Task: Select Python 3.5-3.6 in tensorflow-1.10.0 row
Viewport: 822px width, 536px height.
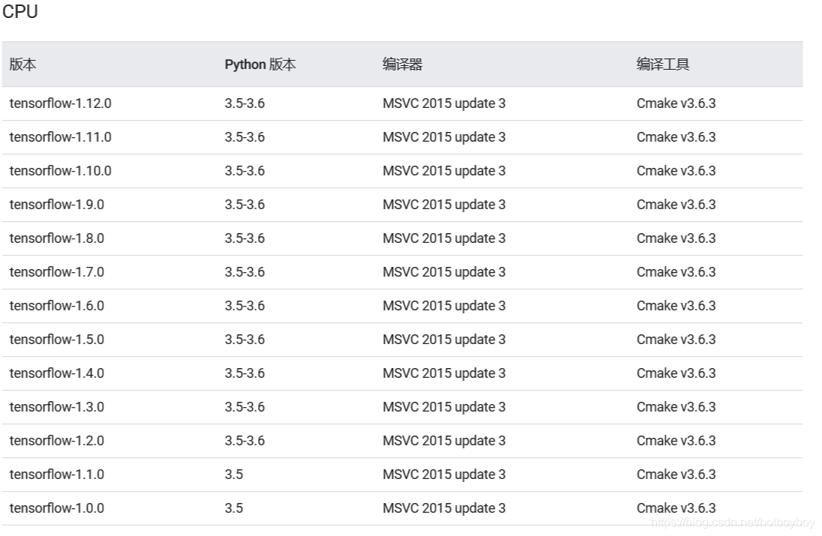Action: coord(244,171)
